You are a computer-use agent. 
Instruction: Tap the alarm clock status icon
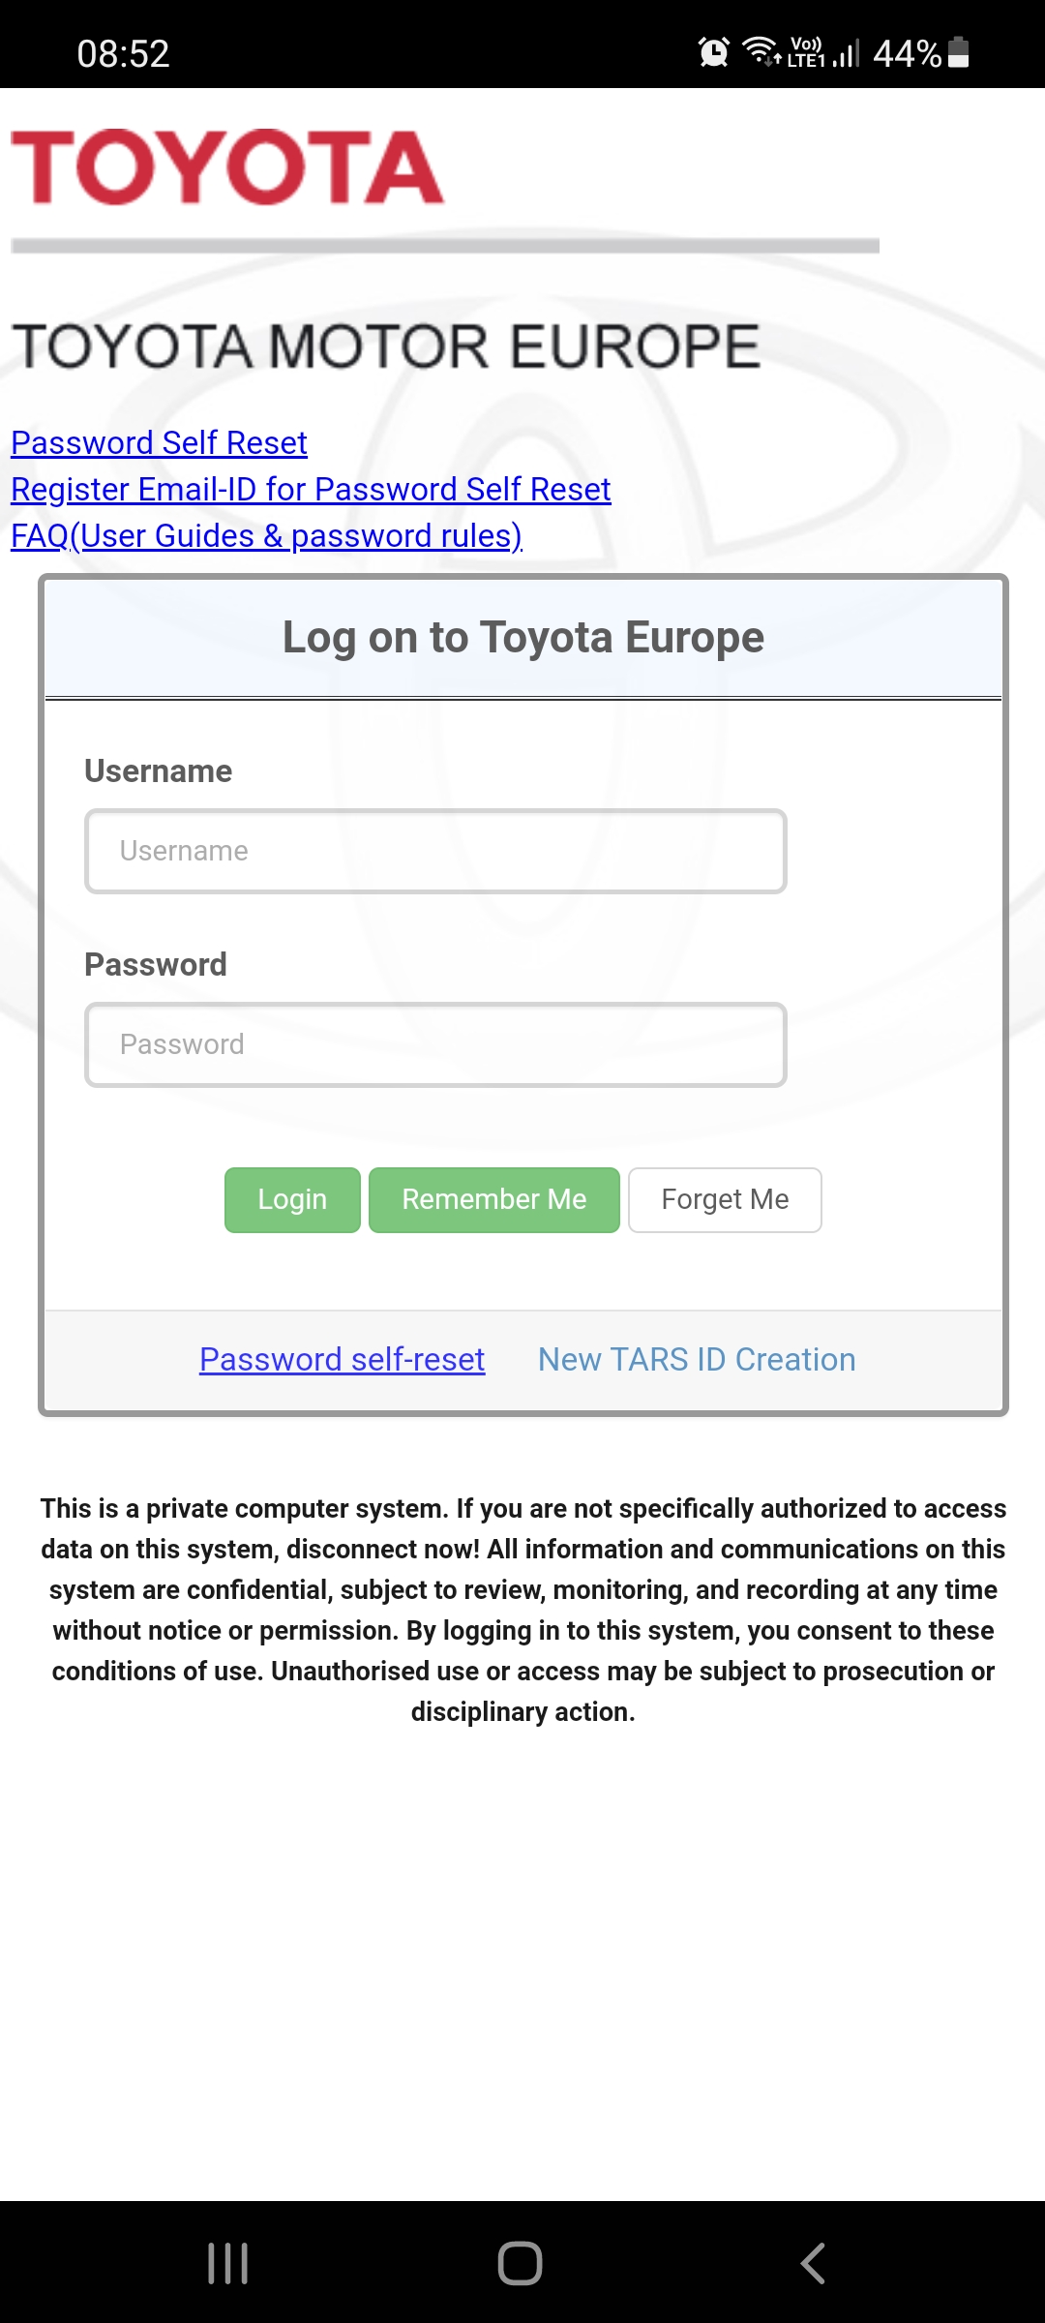click(x=714, y=51)
